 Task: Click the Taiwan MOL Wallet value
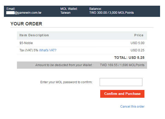(x=65, y=12)
